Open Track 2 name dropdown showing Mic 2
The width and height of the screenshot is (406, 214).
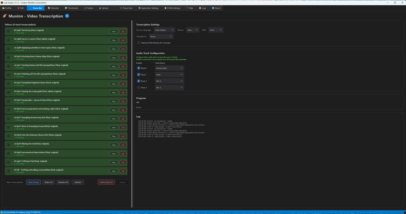coord(169,81)
